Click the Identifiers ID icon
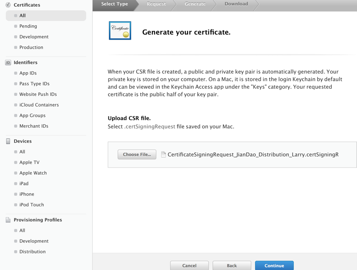Image resolution: width=357 pixels, height=270 pixels. coord(8,62)
